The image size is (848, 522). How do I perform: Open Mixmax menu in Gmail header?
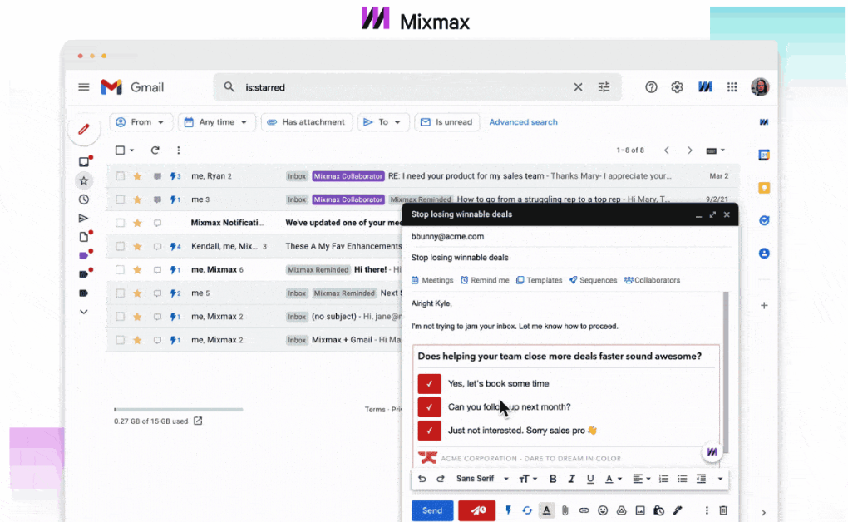705,87
